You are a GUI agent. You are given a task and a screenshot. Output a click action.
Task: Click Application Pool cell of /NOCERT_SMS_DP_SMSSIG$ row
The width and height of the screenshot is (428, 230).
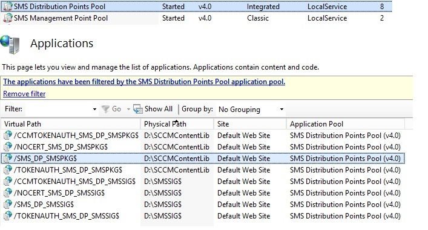[345, 193]
